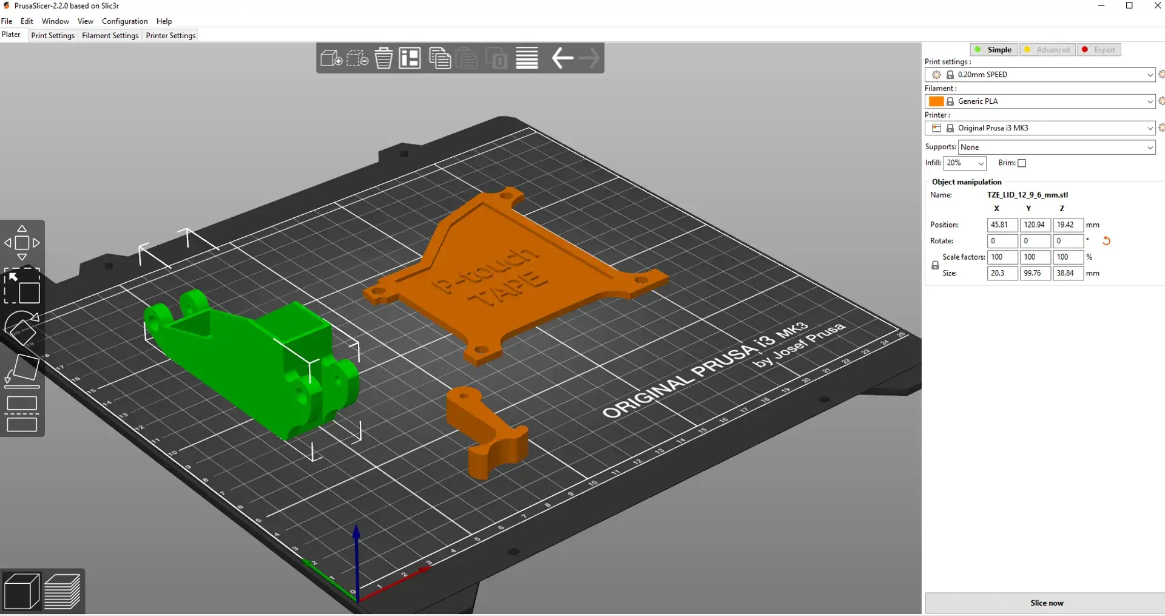Viewport: 1165px width, 616px height.
Task: Switch to the Filament Settings tab
Action: [x=110, y=35]
